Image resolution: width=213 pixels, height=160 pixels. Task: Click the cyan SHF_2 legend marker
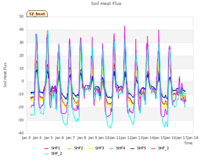point(47,154)
